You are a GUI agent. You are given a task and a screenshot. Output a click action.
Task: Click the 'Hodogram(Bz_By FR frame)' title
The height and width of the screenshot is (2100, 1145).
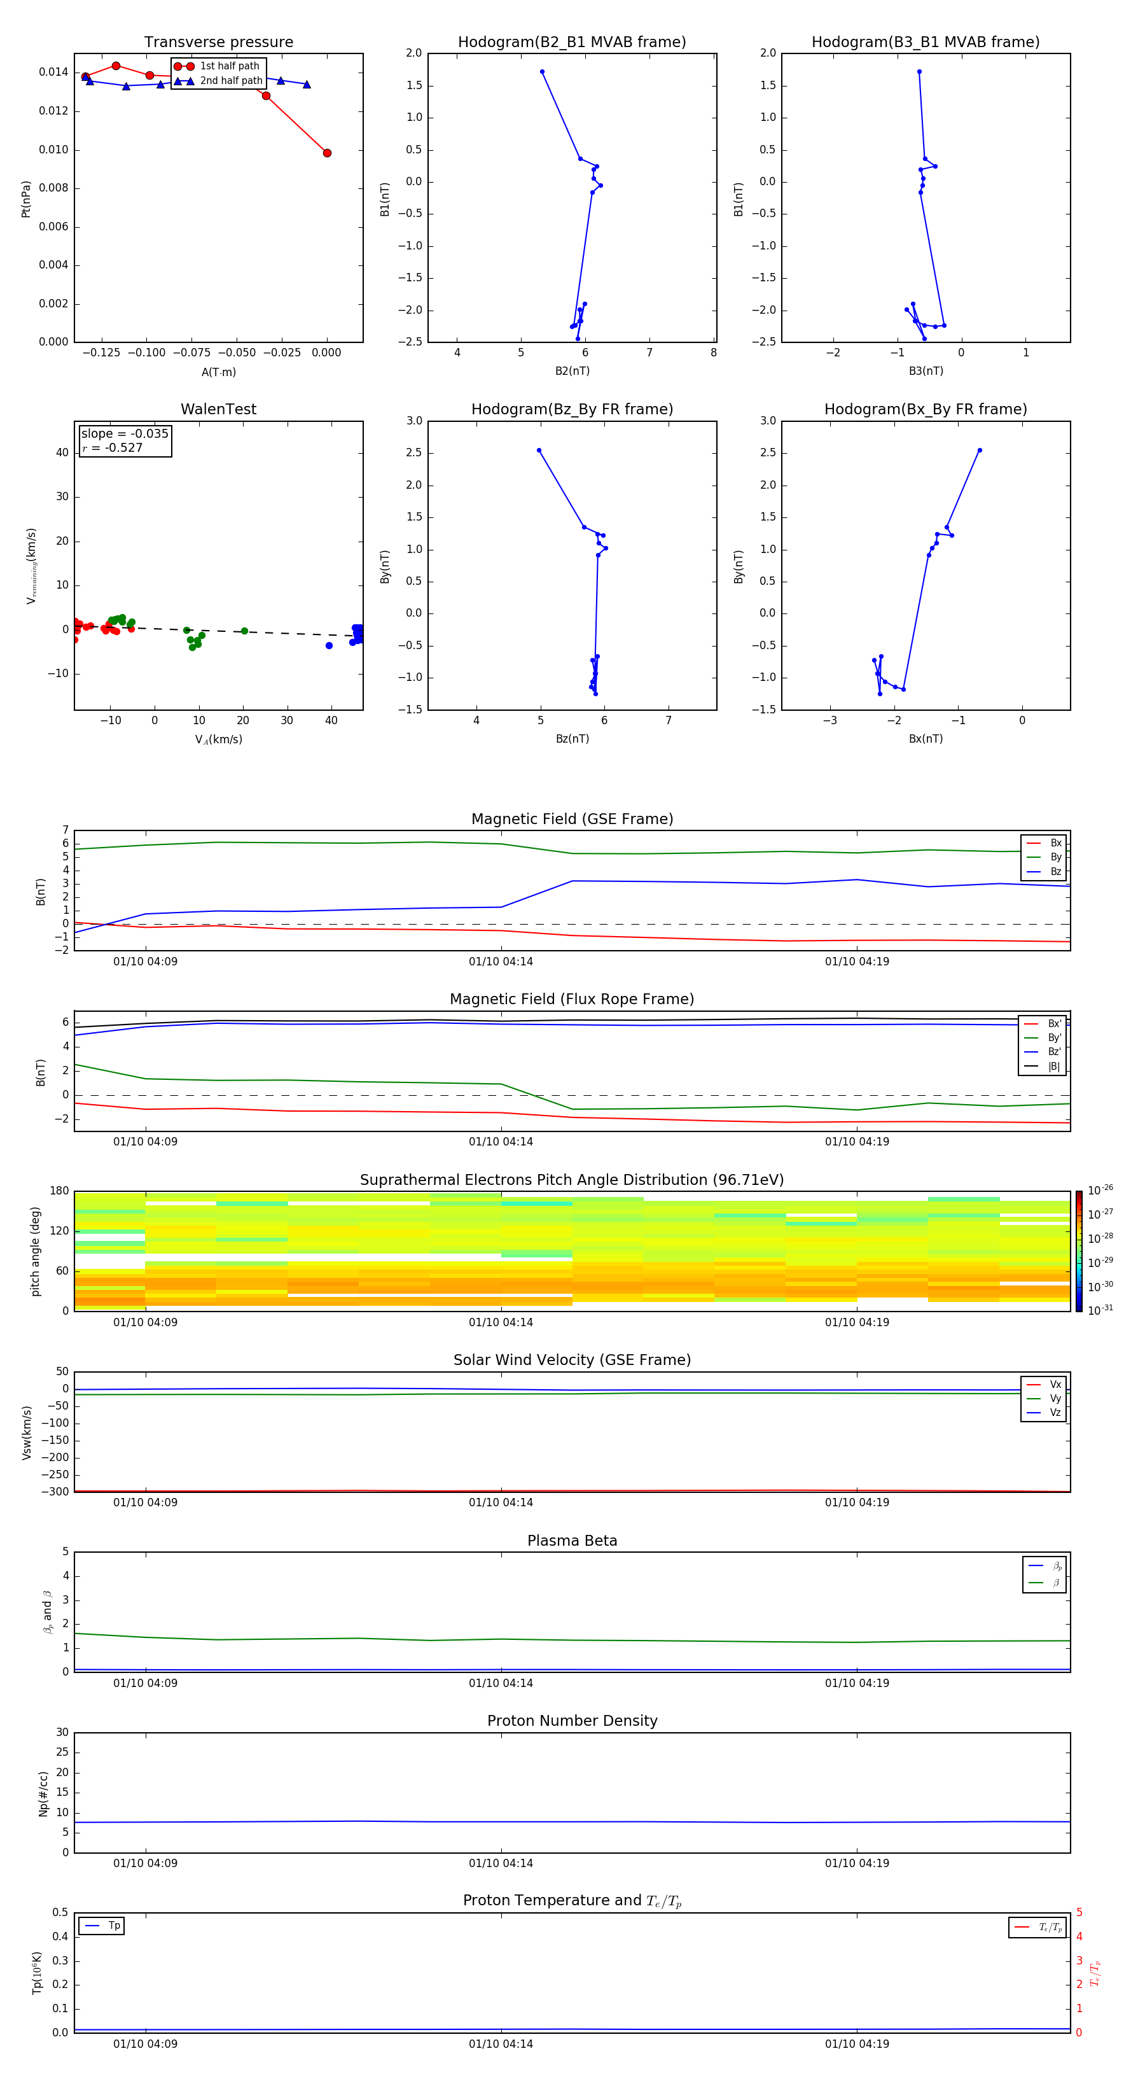pos(571,409)
